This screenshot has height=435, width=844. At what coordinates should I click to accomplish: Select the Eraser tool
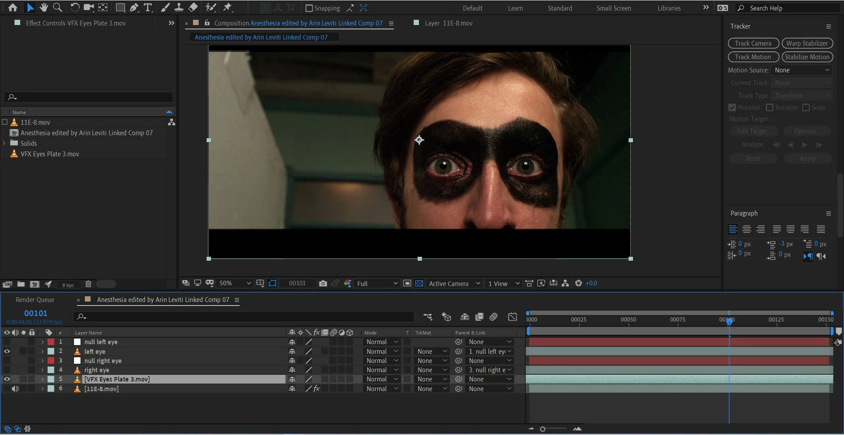193,7
